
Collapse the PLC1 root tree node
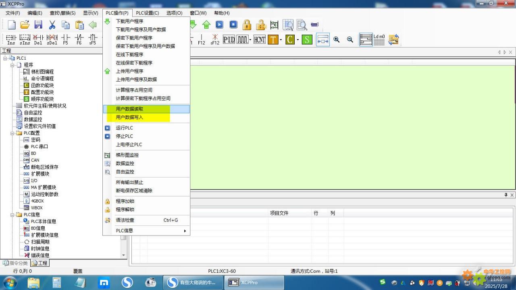[5, 58]
